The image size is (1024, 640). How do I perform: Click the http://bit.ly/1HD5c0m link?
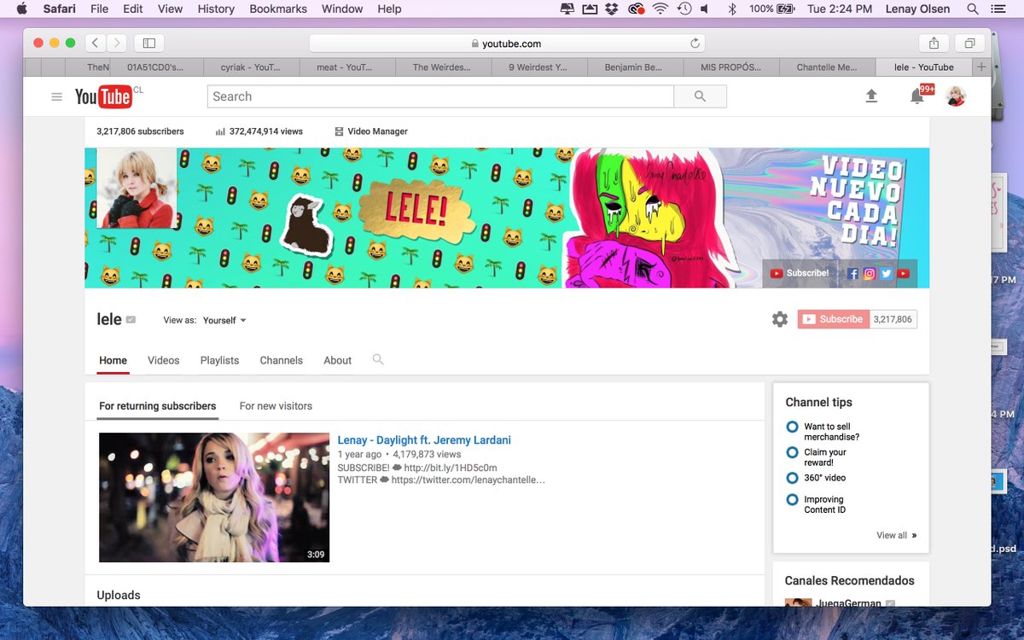(451, 468)
